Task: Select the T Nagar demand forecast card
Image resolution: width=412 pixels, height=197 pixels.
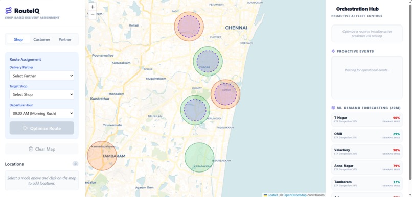Action: pyautogui.click(x=367, y=119)
